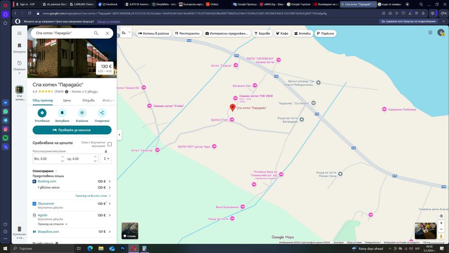The image size is (449, 253).
Task: Open the Recents history icon
Action: coord(19,63)
